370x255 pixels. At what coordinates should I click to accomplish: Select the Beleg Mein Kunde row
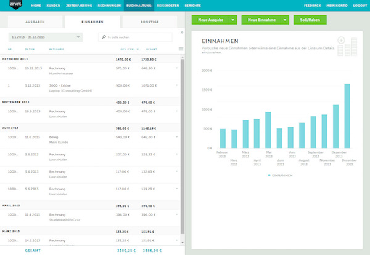tap(90, 140)
